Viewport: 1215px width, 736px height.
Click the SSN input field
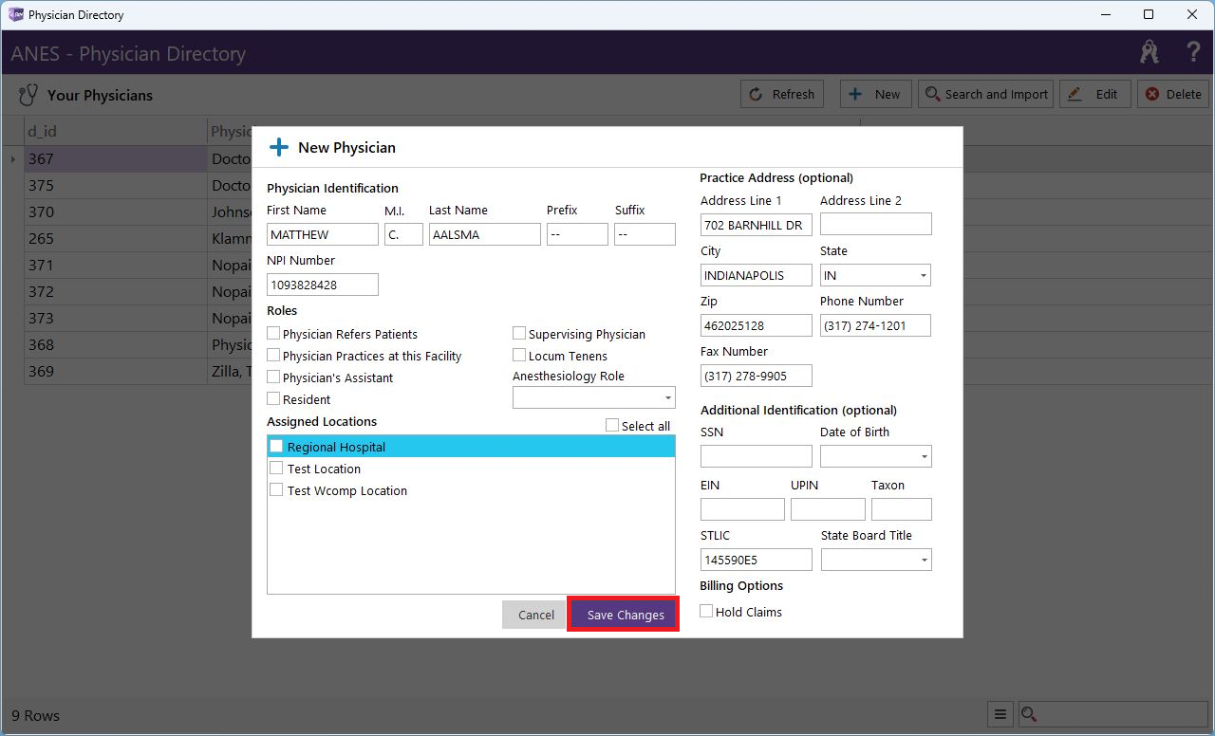[x=757, y=456]
